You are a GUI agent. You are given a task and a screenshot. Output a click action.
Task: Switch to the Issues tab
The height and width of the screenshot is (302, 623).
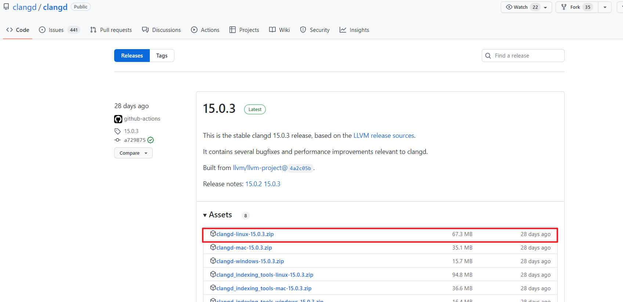tap(59, 30)
